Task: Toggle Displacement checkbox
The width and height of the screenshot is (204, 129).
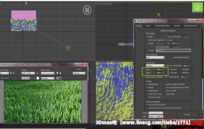Action: 147,91
